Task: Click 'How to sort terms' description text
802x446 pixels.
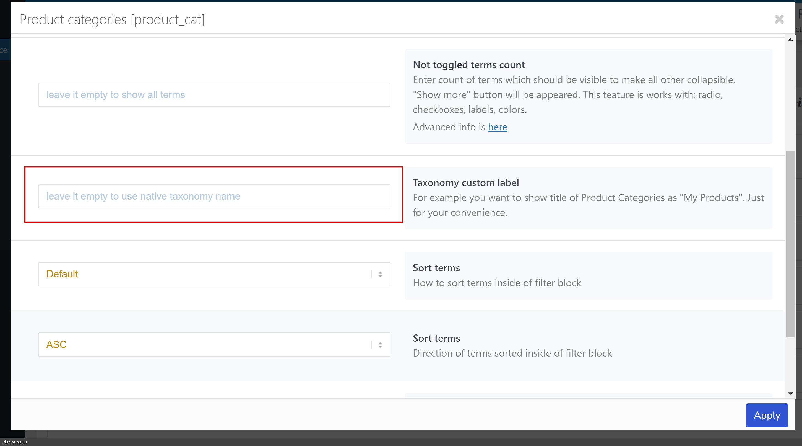Action: (497, 283)
